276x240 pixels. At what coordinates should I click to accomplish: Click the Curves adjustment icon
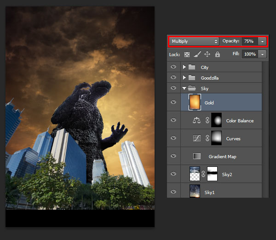click(197, 138)
